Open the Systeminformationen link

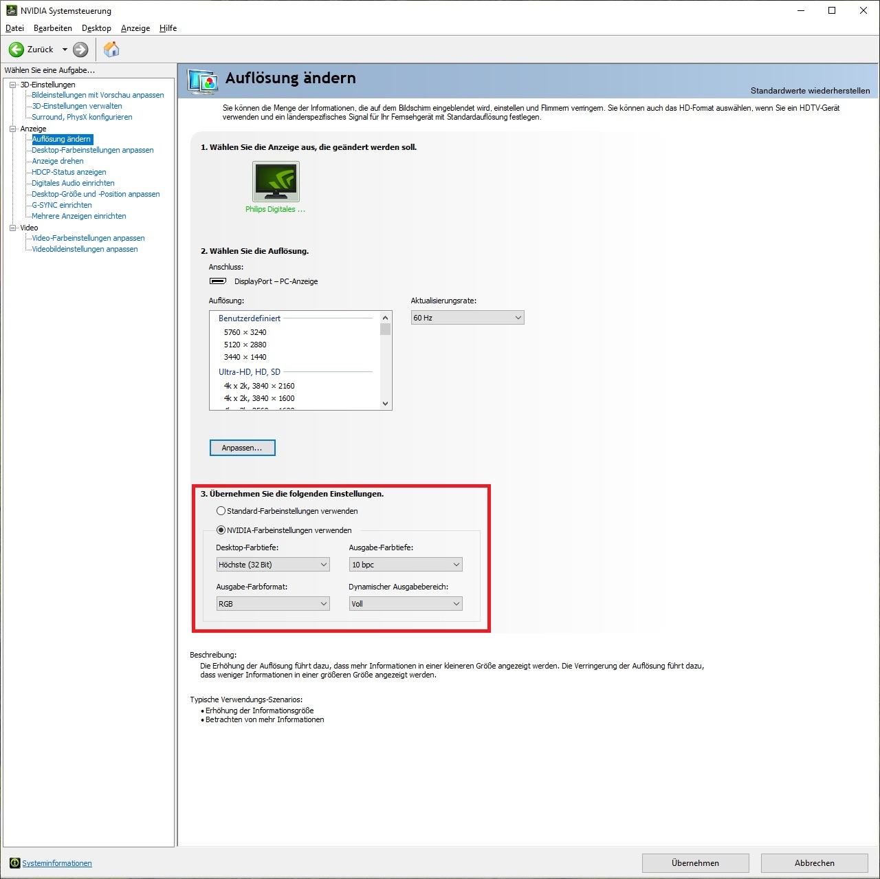(57, 863)
